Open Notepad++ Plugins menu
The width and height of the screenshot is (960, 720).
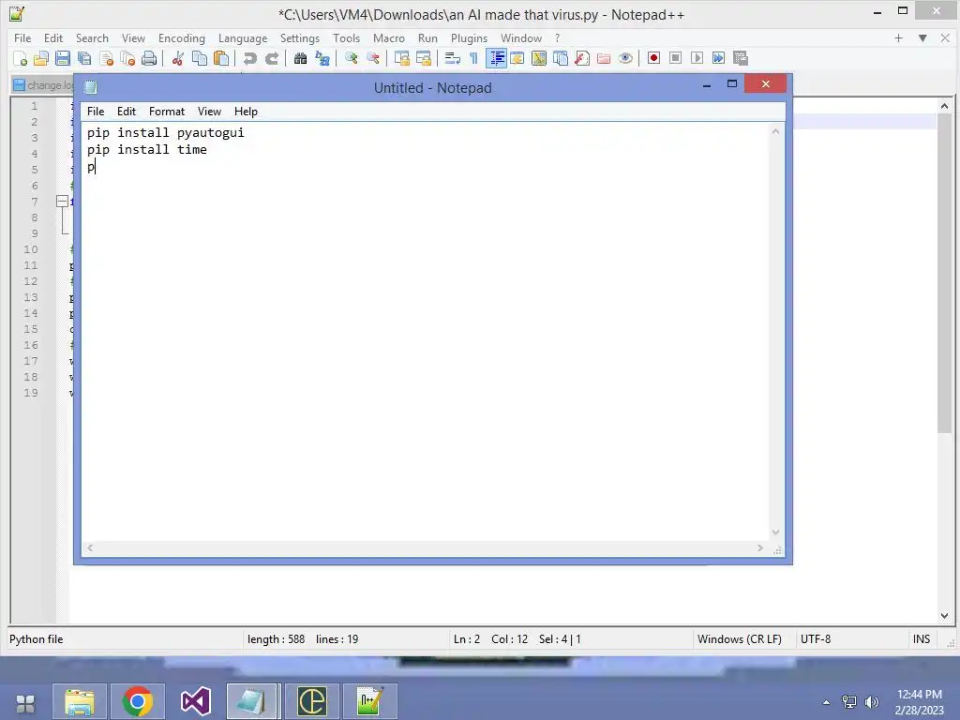point(469,37)
